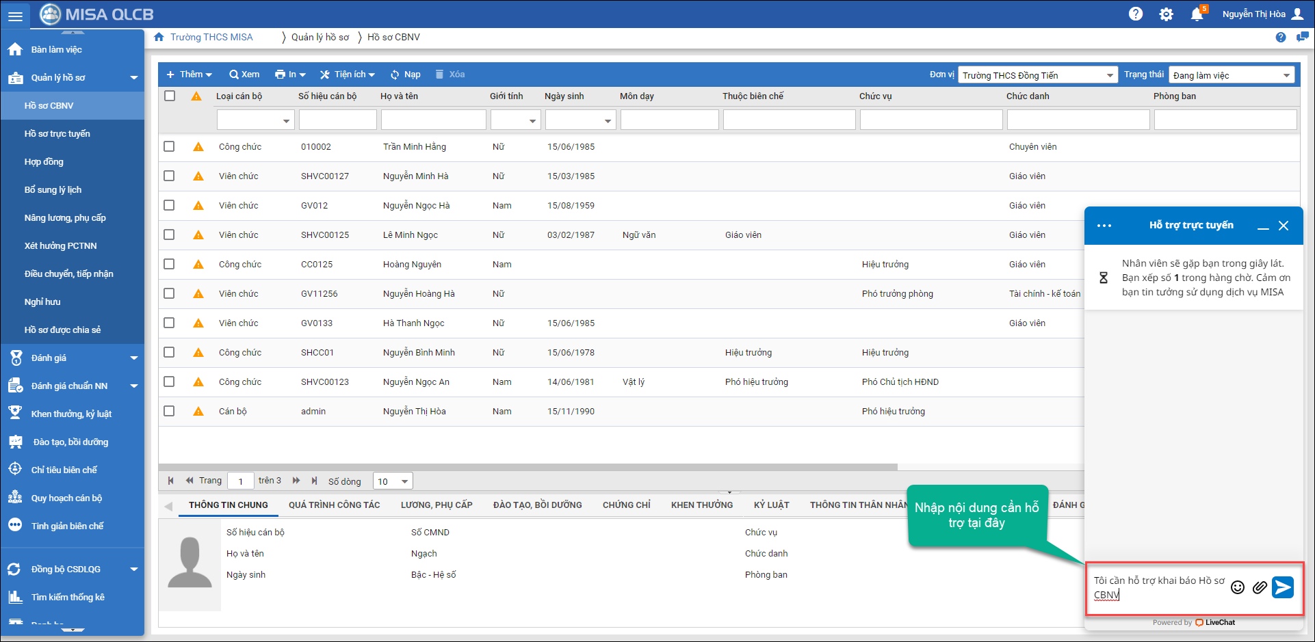
Task: Select the checkbox for Lê Minh Ngọc
Action: coord(169,235)
